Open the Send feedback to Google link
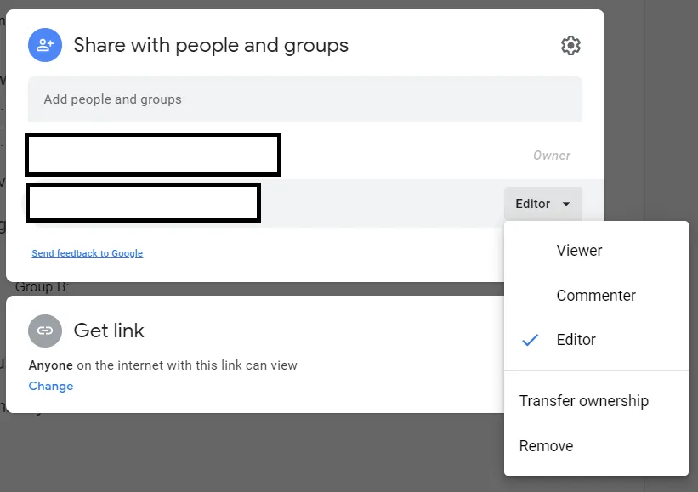The width and height of the screenshot is (698, 492). click(x=87, y=253)
